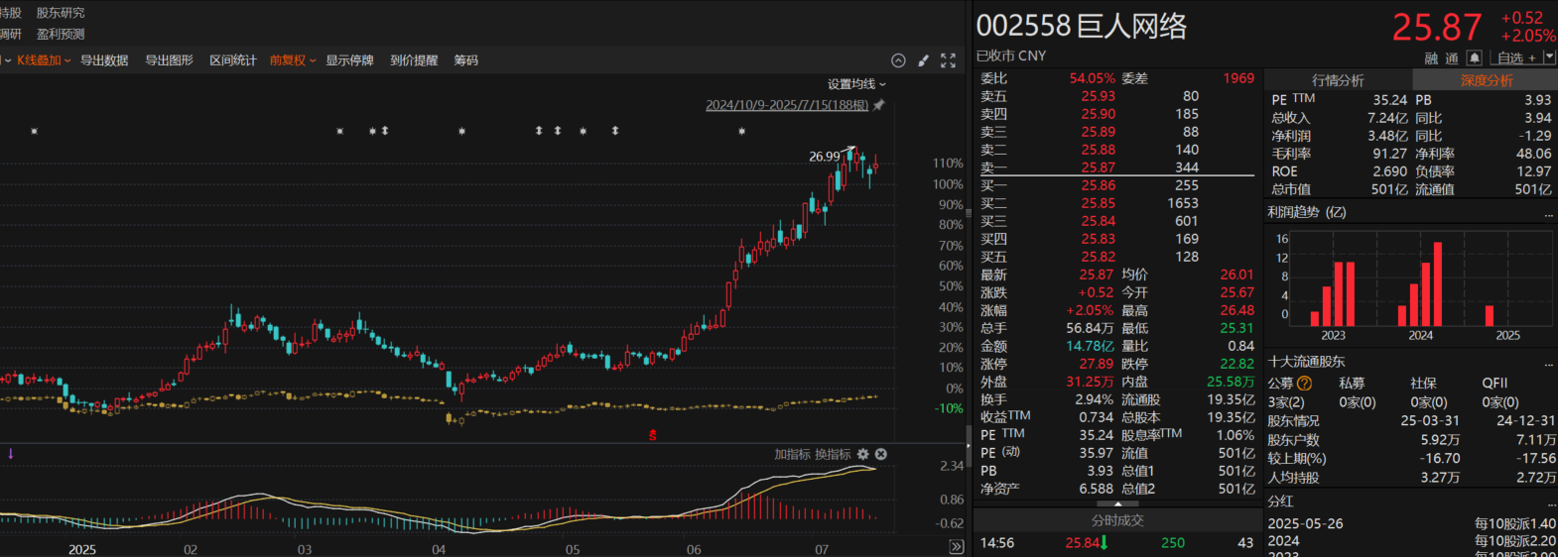Image resolution: width=1558 pixels, height=557 pixels.
Task: Click the double-arrow scroll right icon
Action: click(956, 547)
